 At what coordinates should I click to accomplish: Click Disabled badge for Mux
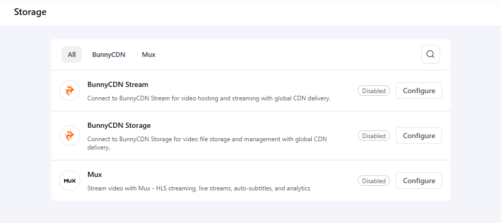pos(374,181)
